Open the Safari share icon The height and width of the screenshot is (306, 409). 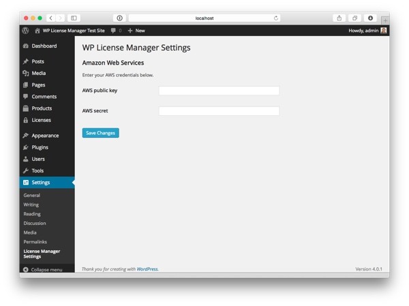(339, 18)
